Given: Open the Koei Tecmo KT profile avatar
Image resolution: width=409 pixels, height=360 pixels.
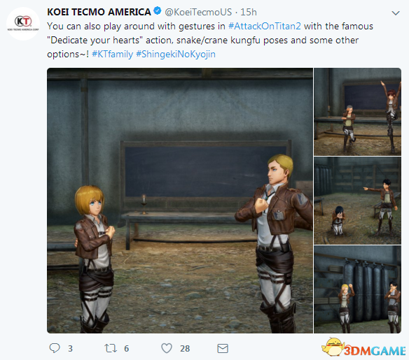Looking at the screenshot, I should click(23, 24).
